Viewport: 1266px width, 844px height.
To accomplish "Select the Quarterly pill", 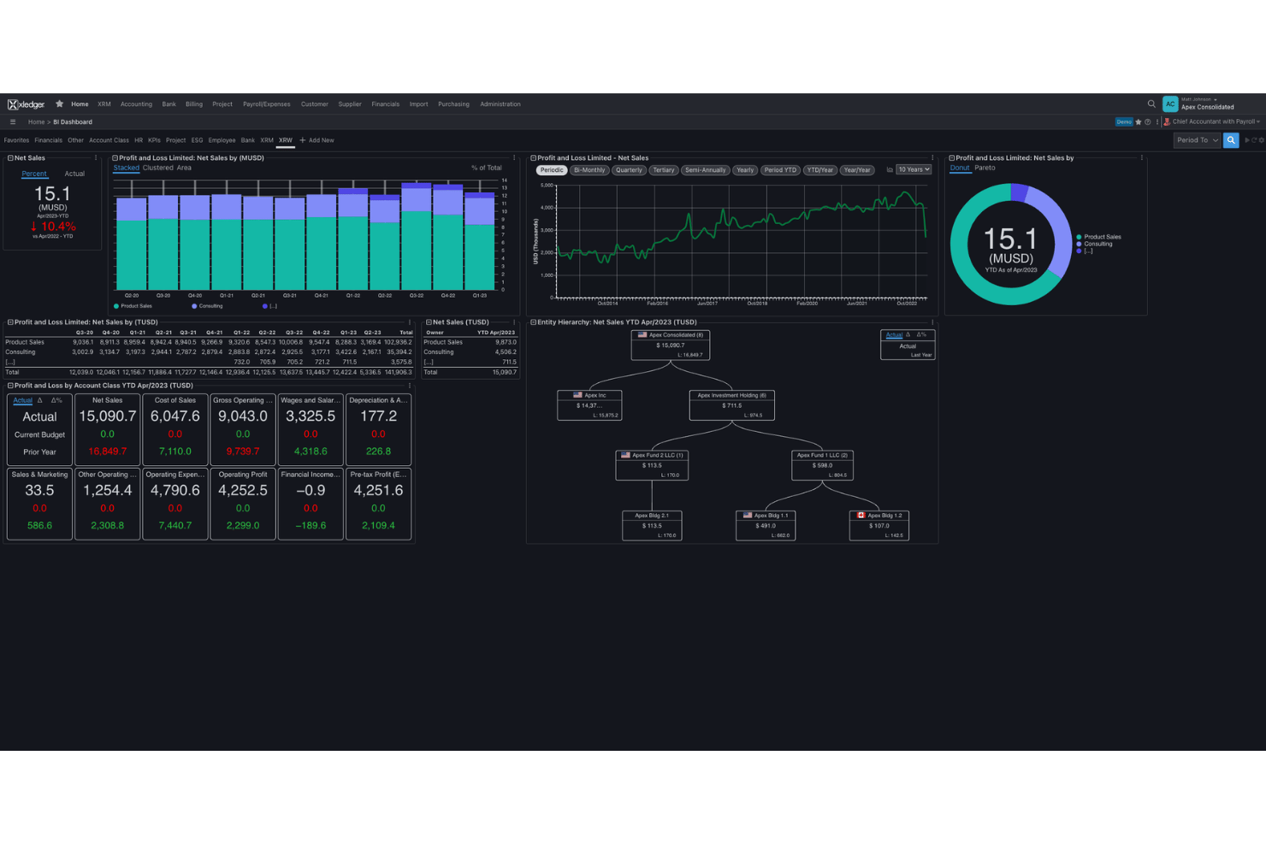I will (x=629, y=170).
